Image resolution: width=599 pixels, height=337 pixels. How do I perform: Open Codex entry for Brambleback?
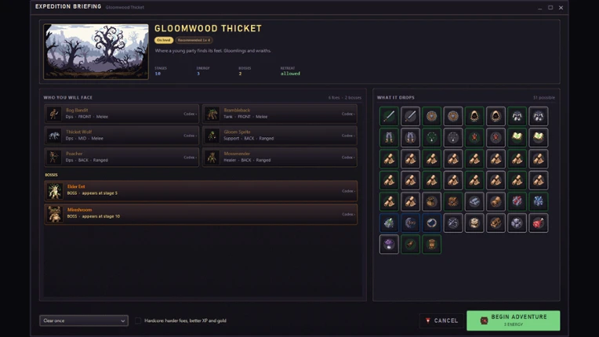(x=348, y=114)
